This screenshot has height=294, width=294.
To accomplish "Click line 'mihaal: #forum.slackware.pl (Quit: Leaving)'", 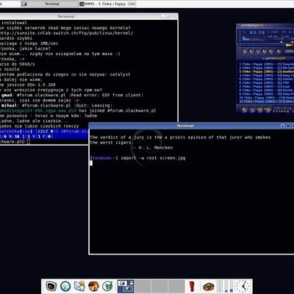I will click(57, 105).
